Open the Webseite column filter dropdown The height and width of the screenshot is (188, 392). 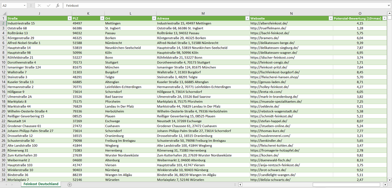point(330,18)
